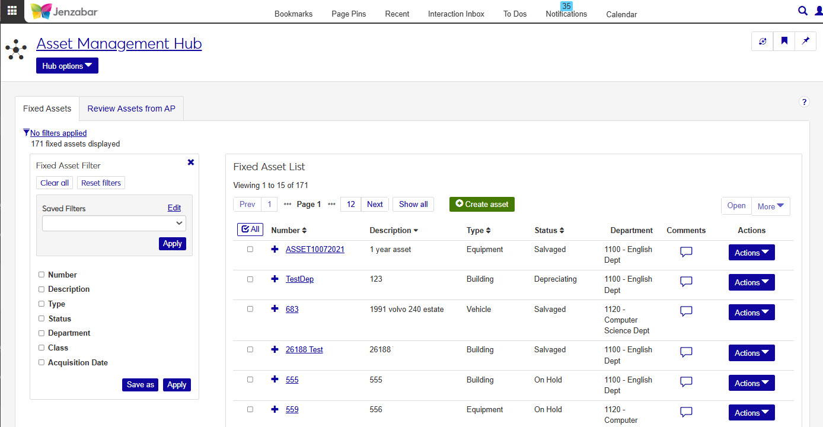The height and width of the screenshot is (427, 823).
Task: Pin this page with the pushpin icon
Action: (x=805, y=41)
